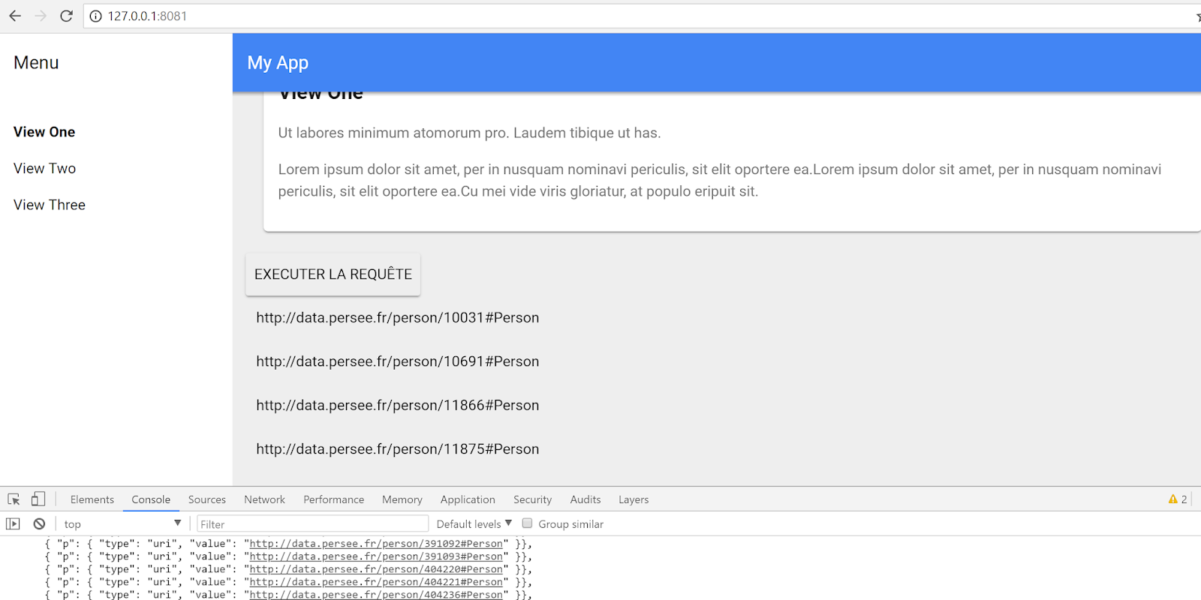Click the EXECUTER LA REQUÊTE button
This screenshot has height=600, width=1201.
(333, 274)
